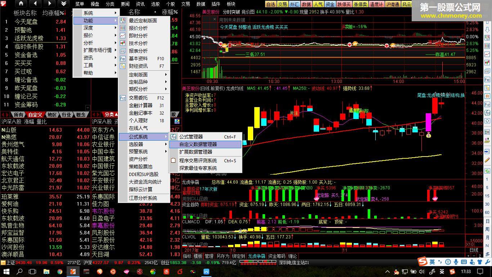Open File Explorer from the taskbar
The width and height of the screenshot is (492, 277).
(46, 271)
